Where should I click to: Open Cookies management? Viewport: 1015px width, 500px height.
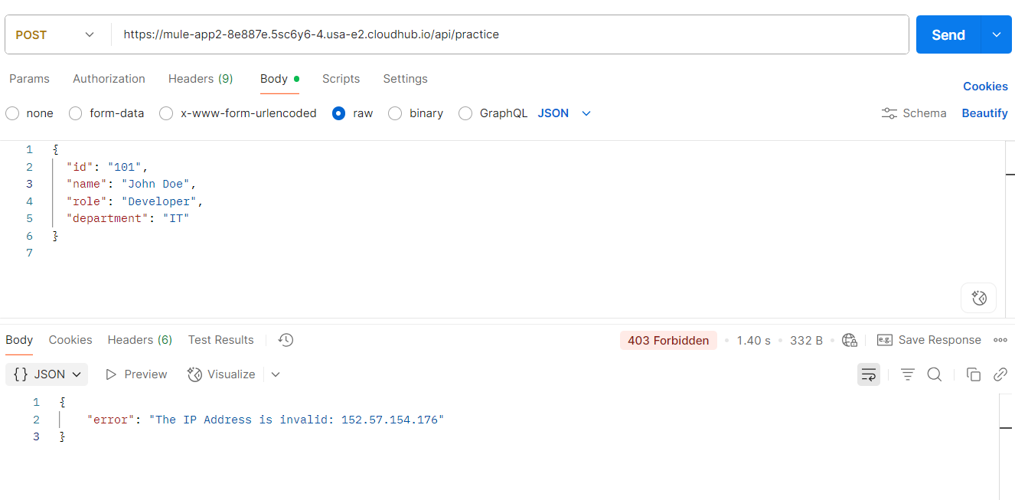[985, 87]
